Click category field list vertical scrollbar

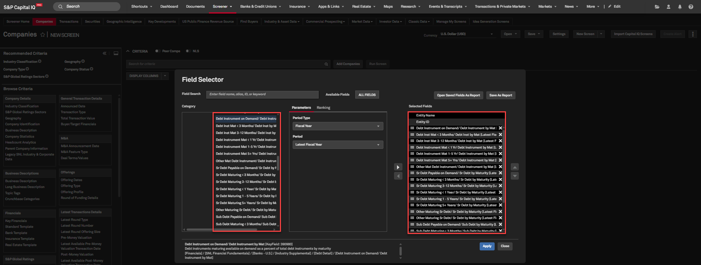pyautogui.click(x=278, y=163)
